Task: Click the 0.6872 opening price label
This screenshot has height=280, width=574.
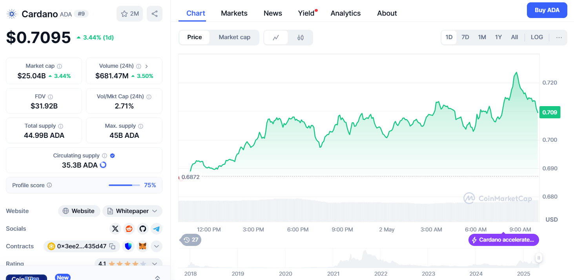Action: coord(190,177)
